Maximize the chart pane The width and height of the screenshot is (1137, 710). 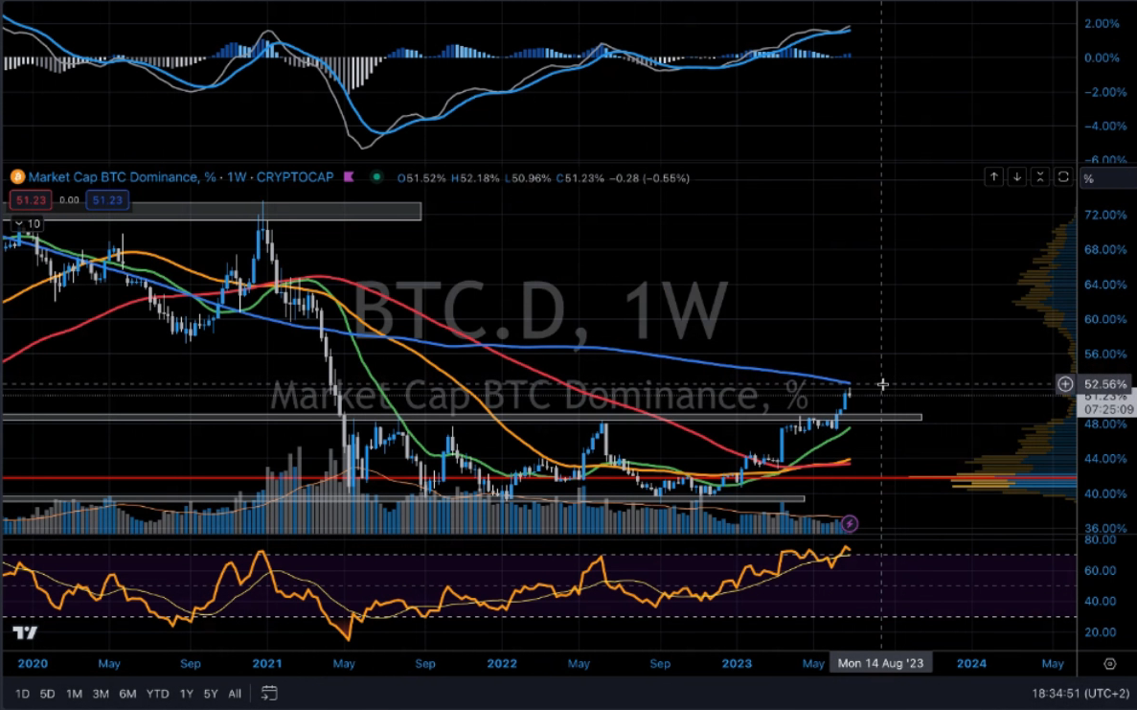point(1062,177)
